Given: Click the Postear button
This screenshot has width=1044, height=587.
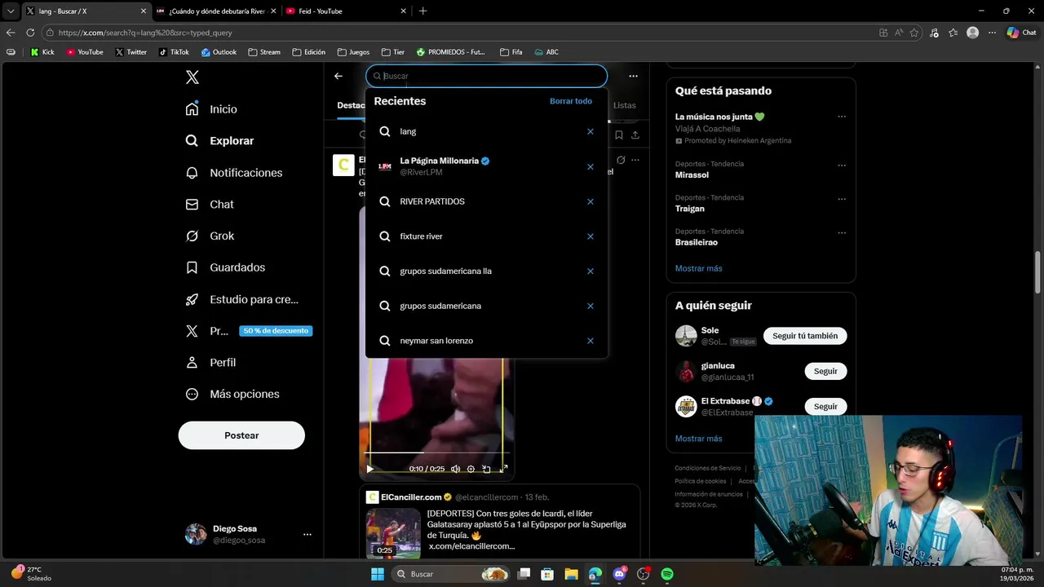Looking at the screenshot, I should 241,435.
